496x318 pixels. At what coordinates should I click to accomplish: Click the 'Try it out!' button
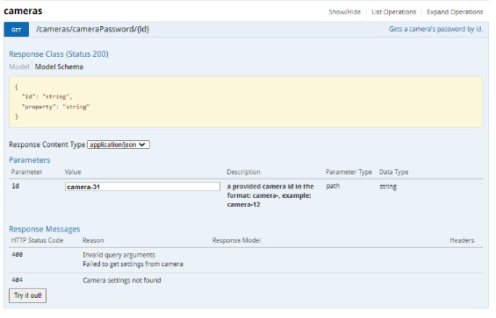[27, 295]
